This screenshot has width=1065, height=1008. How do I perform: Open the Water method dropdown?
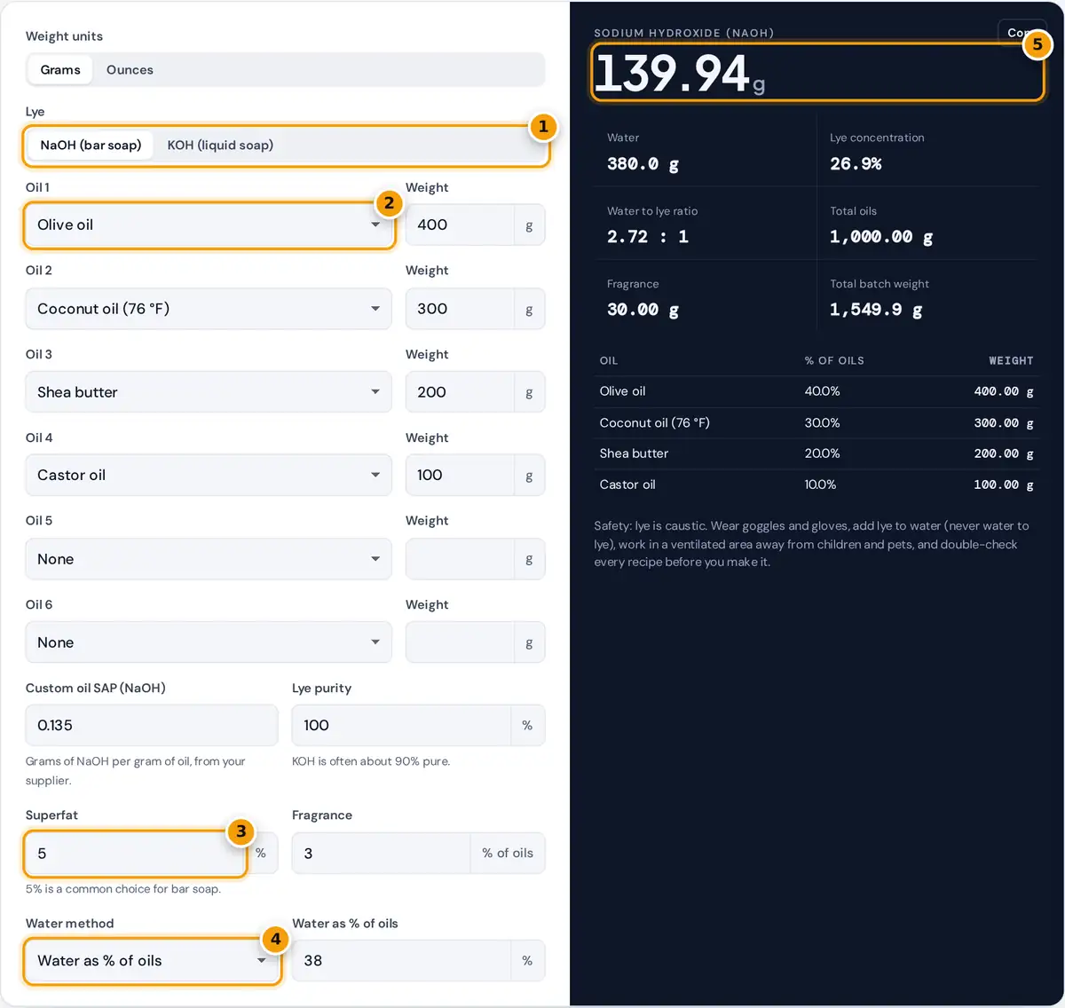[x=152, y=961]
